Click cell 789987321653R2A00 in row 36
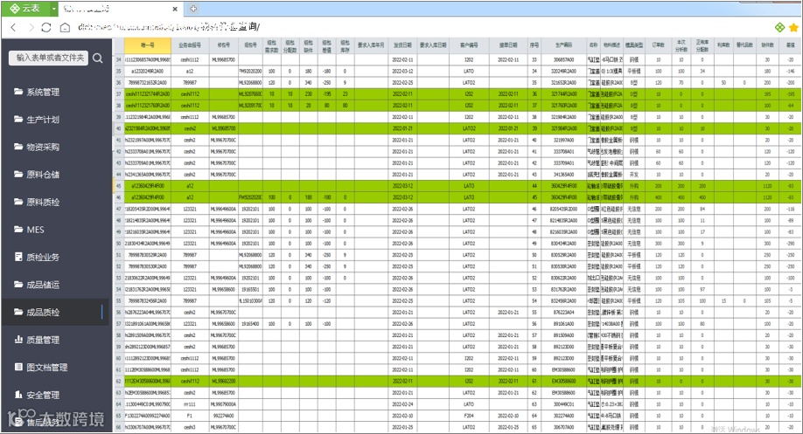This screenshot has width=803, height=434. click(x=148, y=83)
